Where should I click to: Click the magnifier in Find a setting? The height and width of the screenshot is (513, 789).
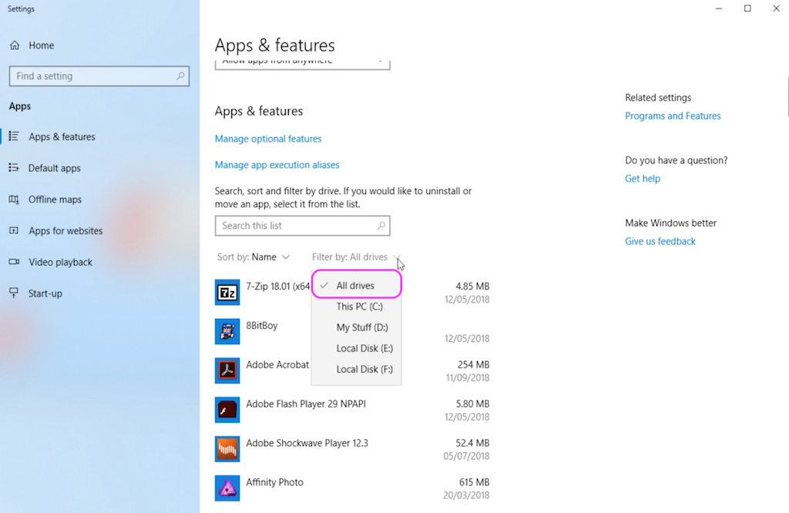pyautogui.click(x=180, y=76)
